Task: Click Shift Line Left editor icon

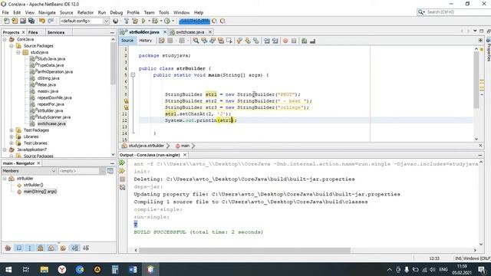Action: tap(266, 41)
